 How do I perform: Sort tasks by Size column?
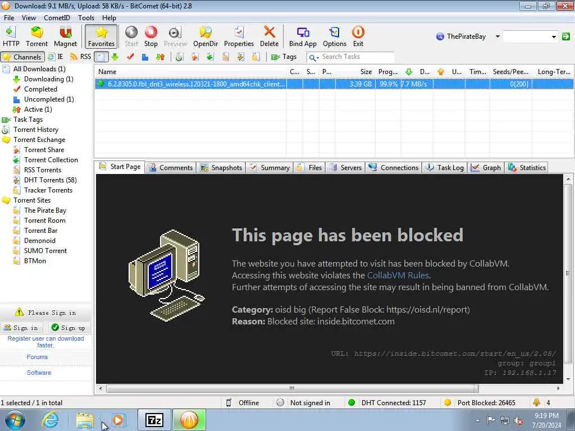[x=355, y=71]
